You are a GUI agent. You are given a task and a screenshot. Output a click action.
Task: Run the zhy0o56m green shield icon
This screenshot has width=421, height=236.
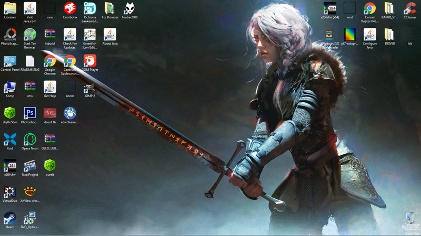pyautogui.click(x=10, y=113)
